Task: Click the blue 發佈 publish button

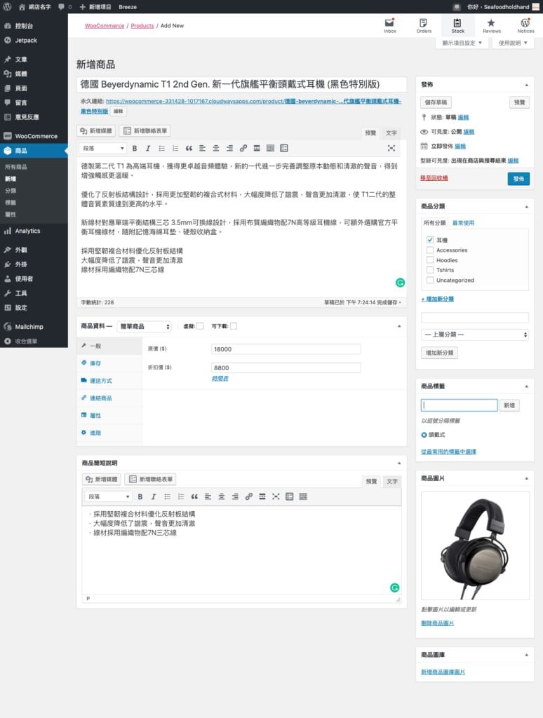Action: click(518, 179)
